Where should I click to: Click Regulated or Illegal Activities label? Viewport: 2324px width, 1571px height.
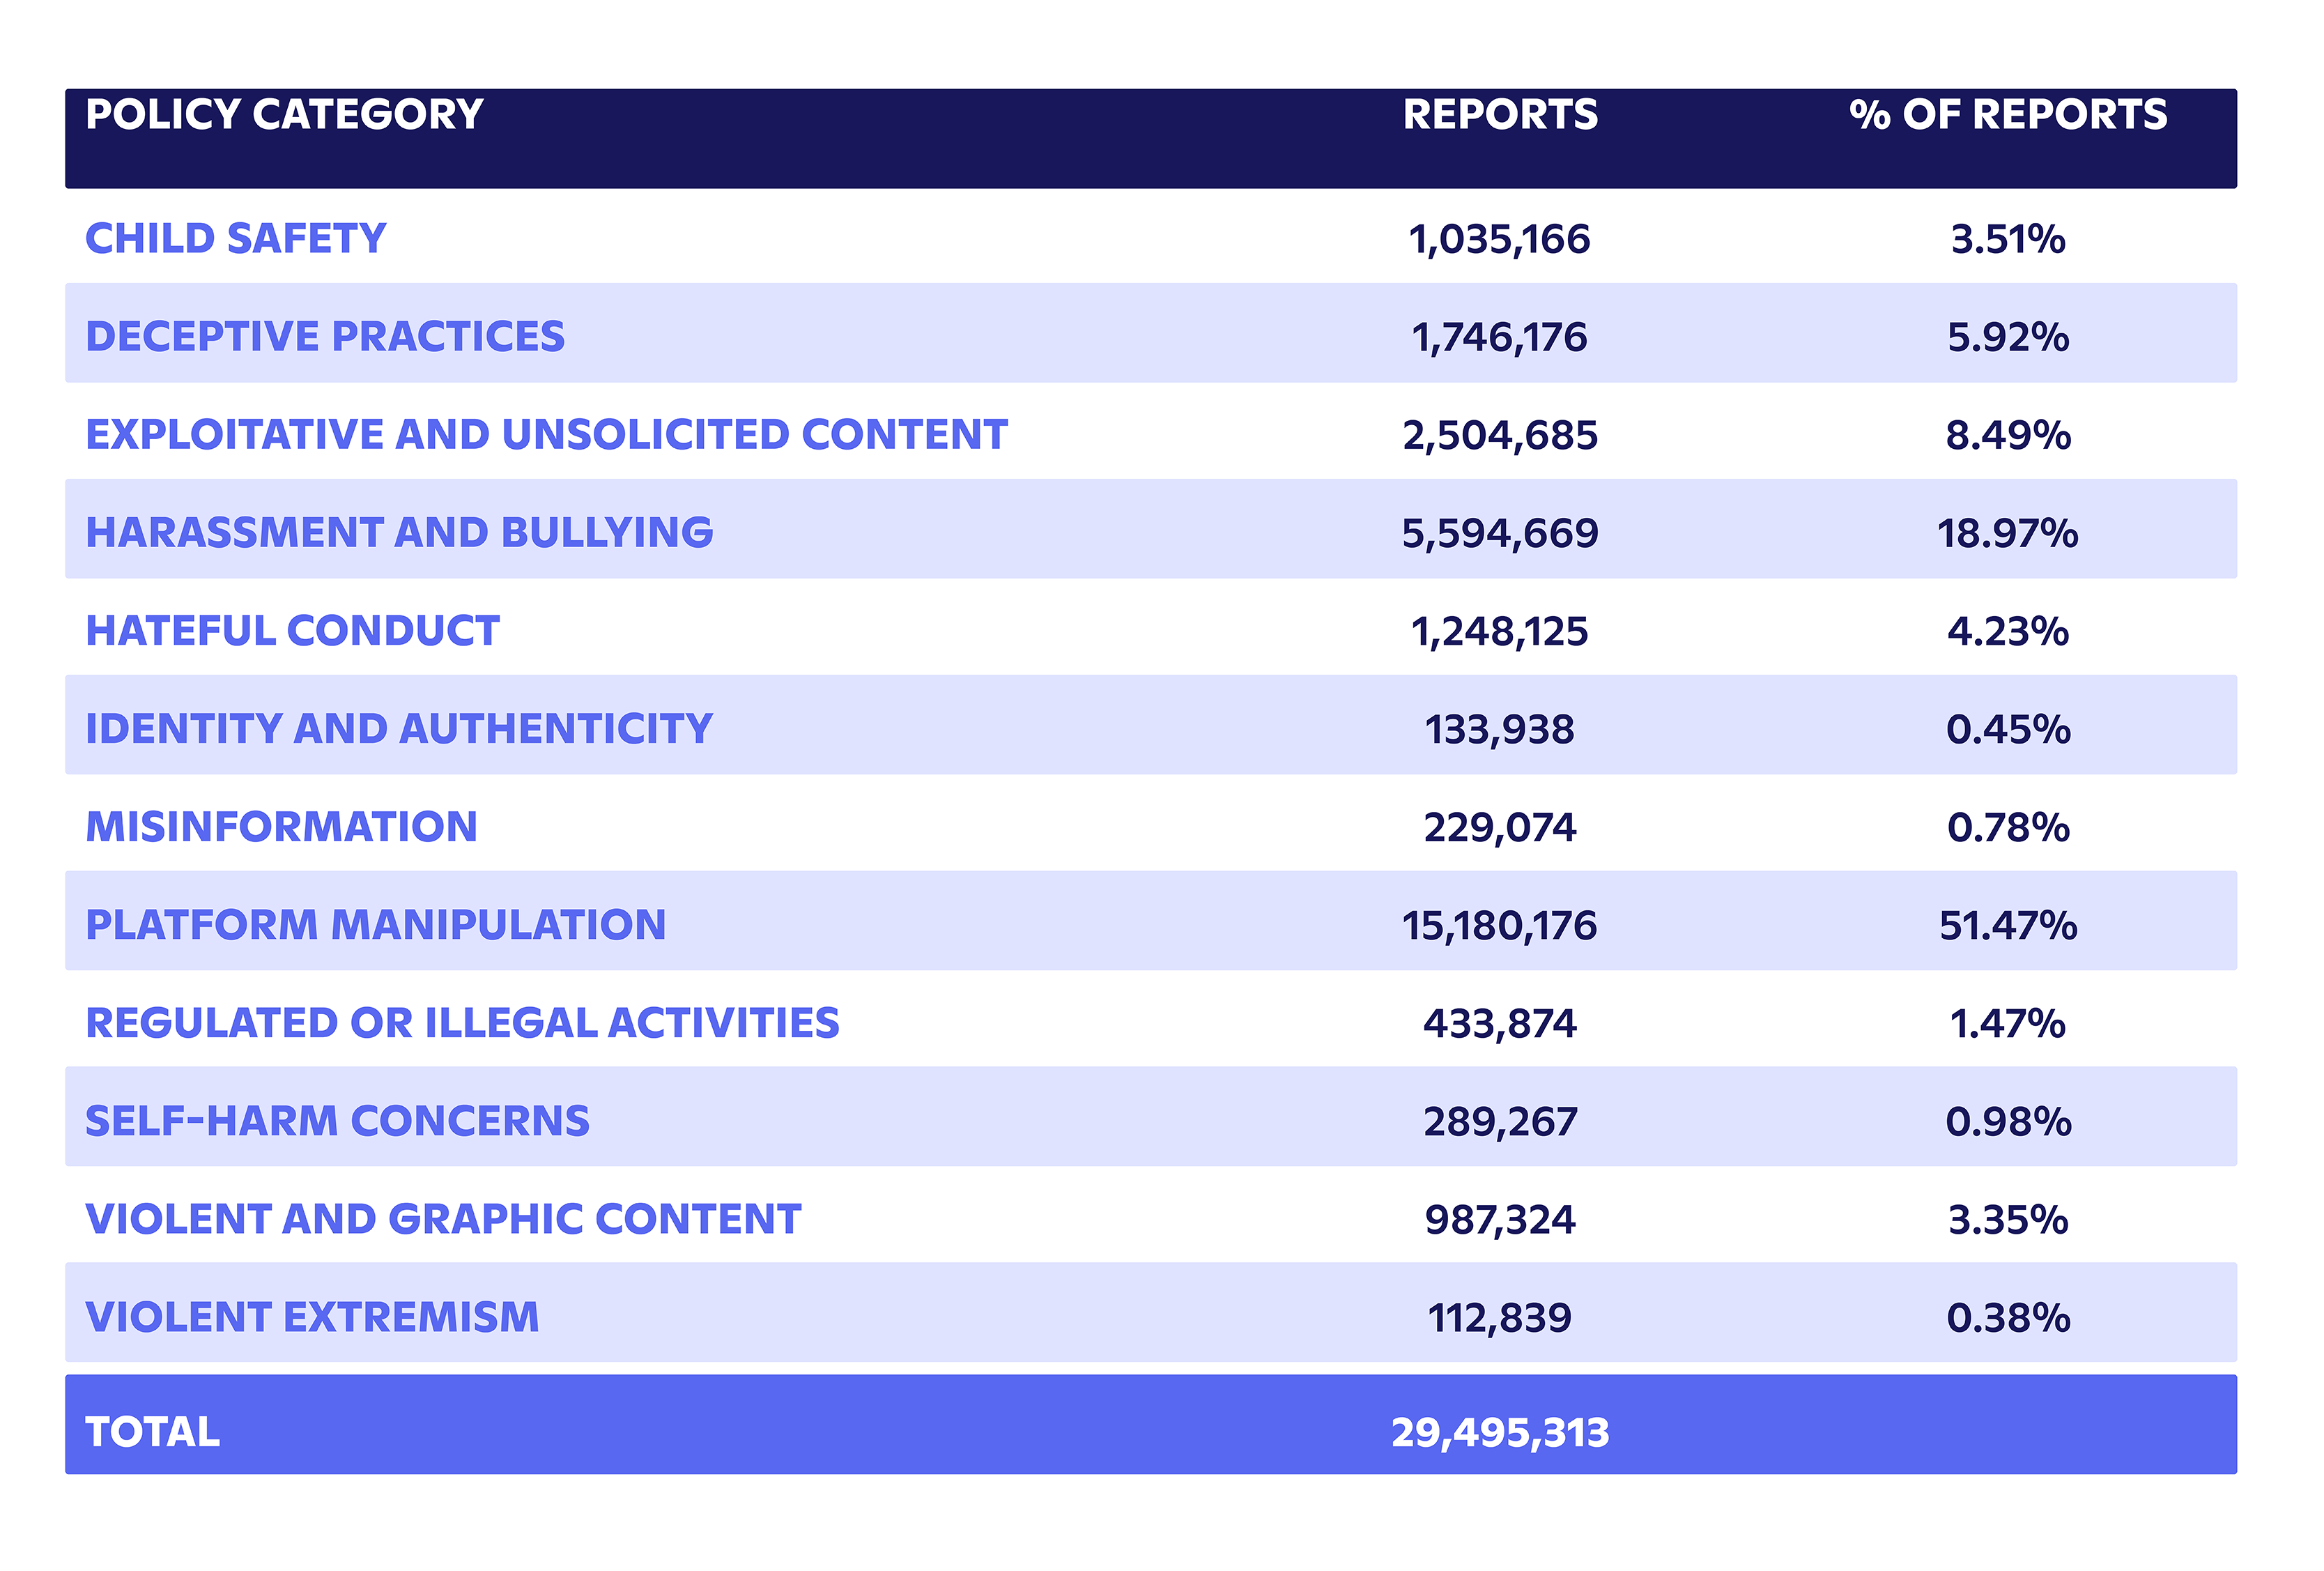coord(462,1023)
